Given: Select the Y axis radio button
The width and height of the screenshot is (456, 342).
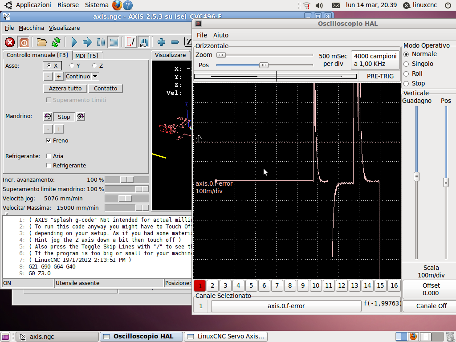Looking at the screenshot, I should coord(72,66).
